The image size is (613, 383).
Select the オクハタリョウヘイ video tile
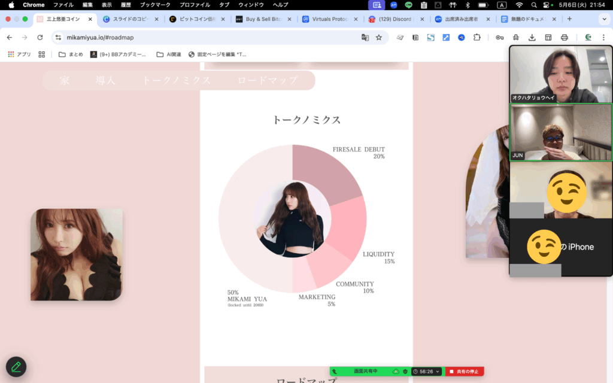tap(561, 74)
